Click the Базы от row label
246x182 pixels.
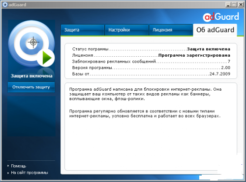(81, 74)
